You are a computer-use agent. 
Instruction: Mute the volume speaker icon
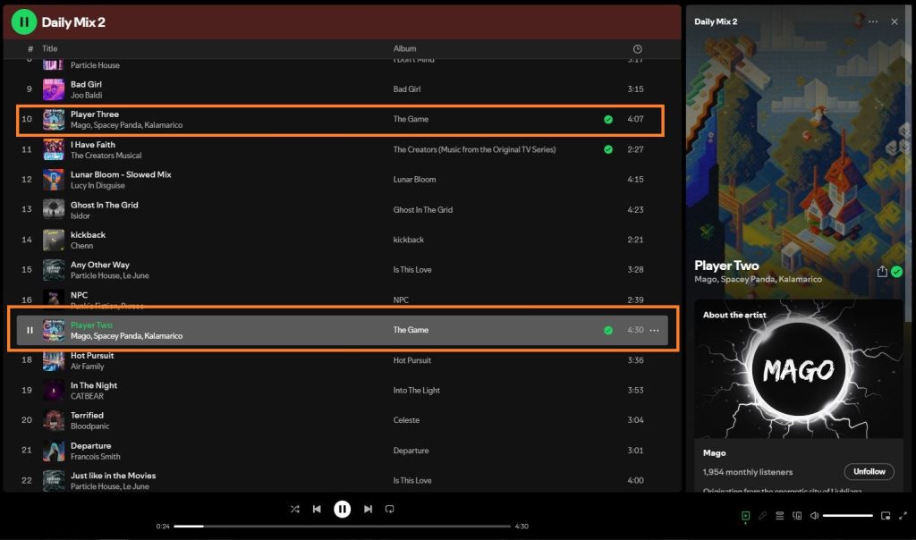pyautogui.click(x=814, y=516)
